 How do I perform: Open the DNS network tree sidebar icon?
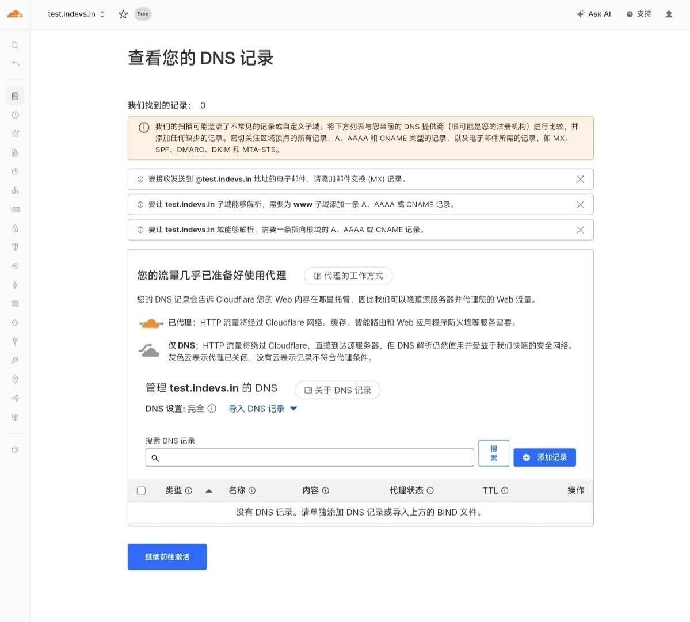(x=15, y=190)
